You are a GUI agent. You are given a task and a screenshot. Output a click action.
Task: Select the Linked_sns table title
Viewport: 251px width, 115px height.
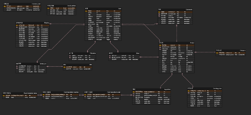coord(43,64)
